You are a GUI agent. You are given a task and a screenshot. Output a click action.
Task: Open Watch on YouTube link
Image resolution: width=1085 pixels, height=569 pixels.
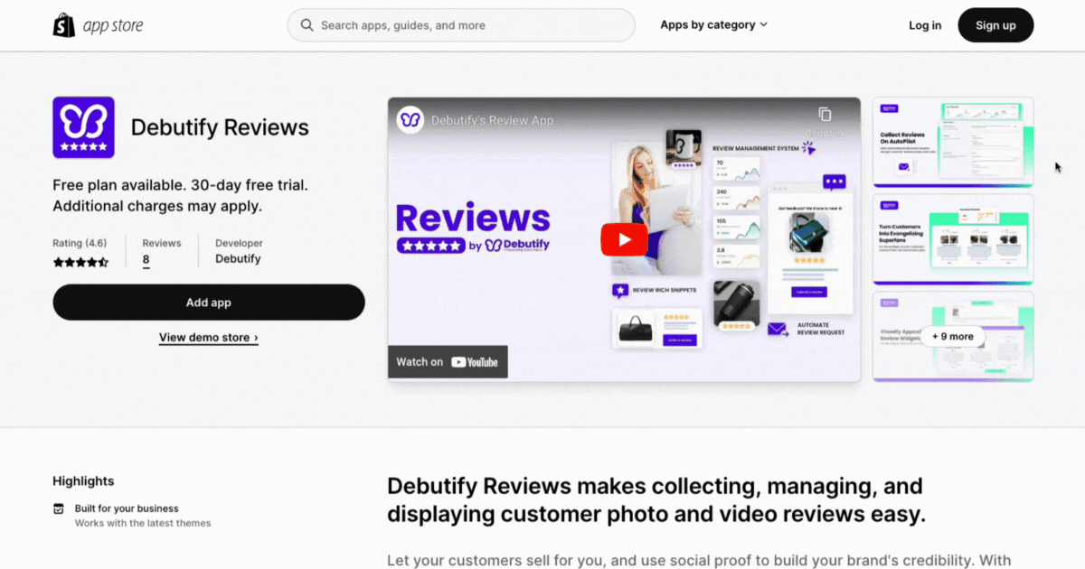[x=448, y=361]
